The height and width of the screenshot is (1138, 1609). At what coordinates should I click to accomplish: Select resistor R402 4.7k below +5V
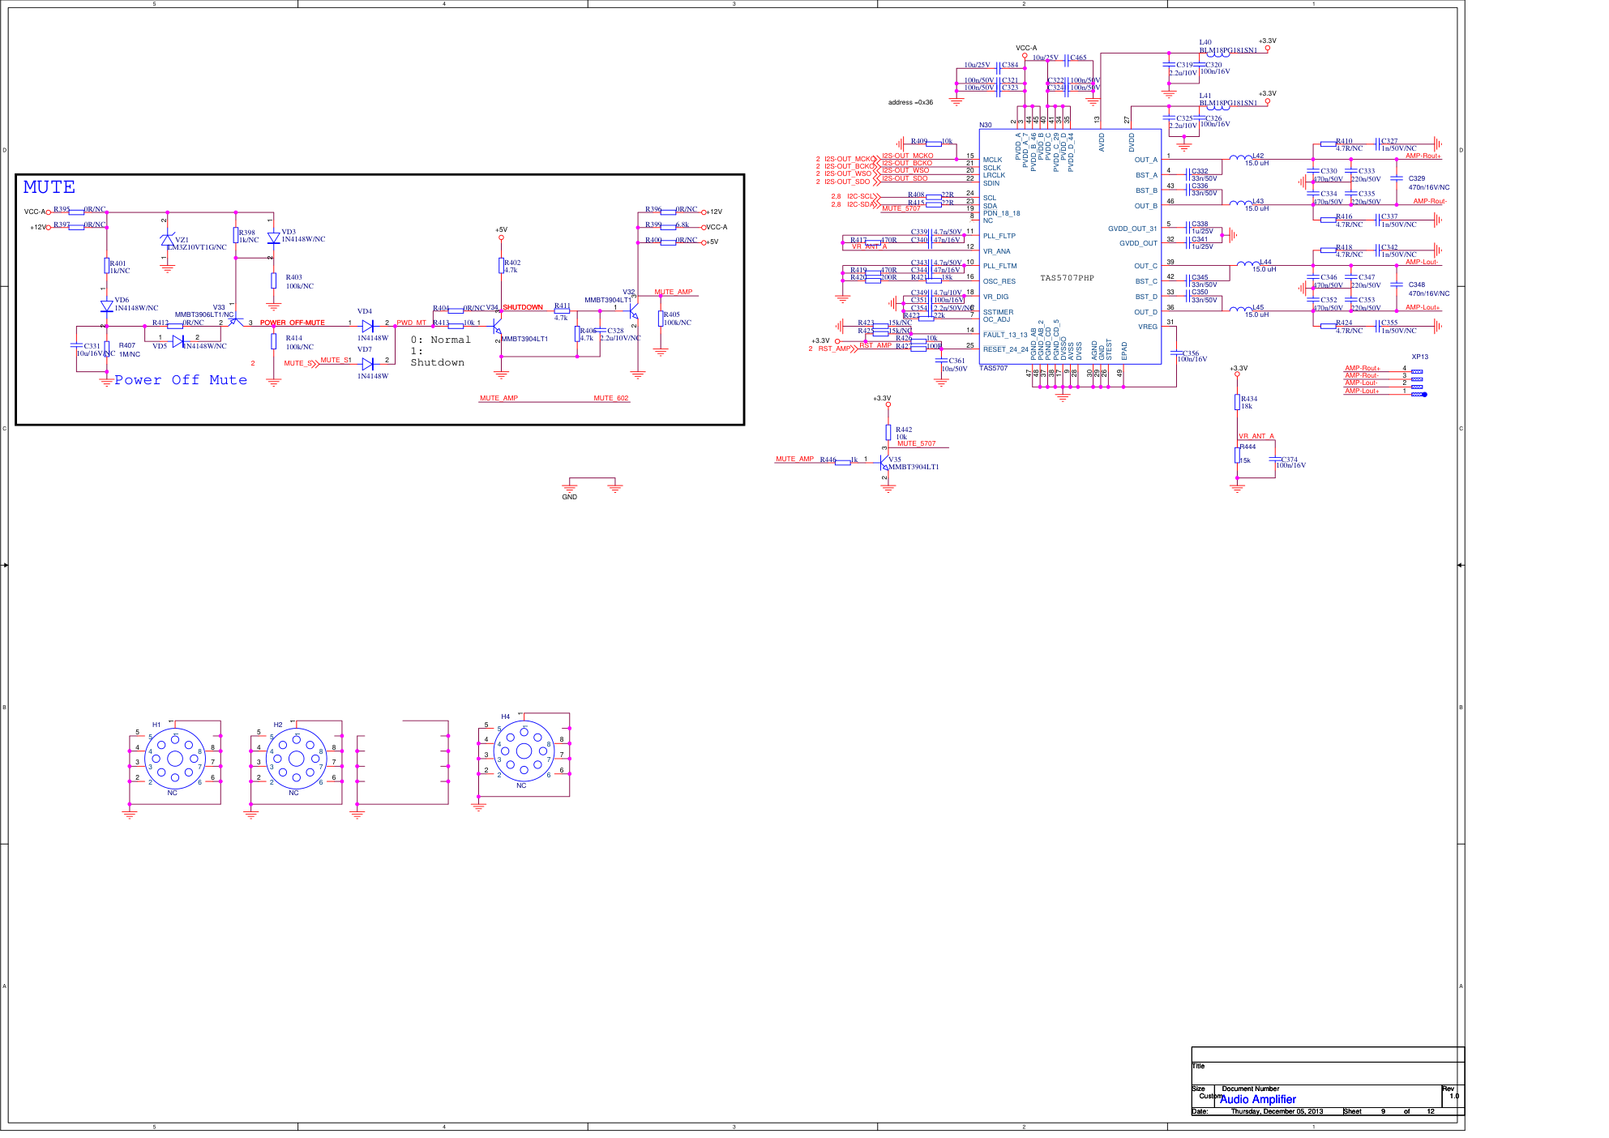[x=502, y=266]
